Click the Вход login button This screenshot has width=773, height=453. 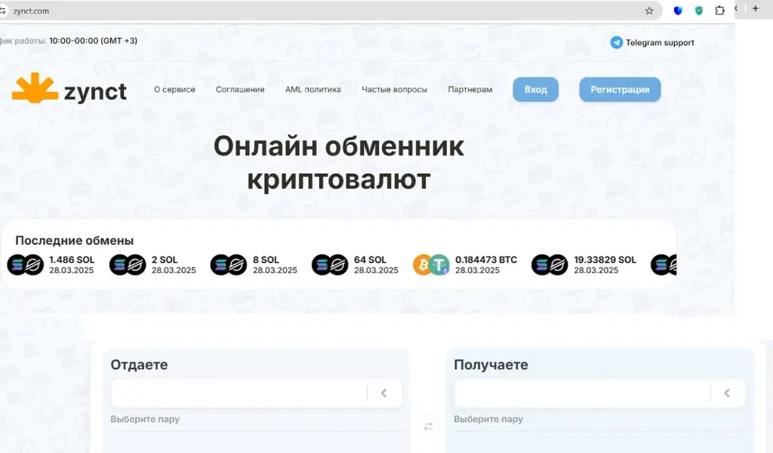pos(536,90)
